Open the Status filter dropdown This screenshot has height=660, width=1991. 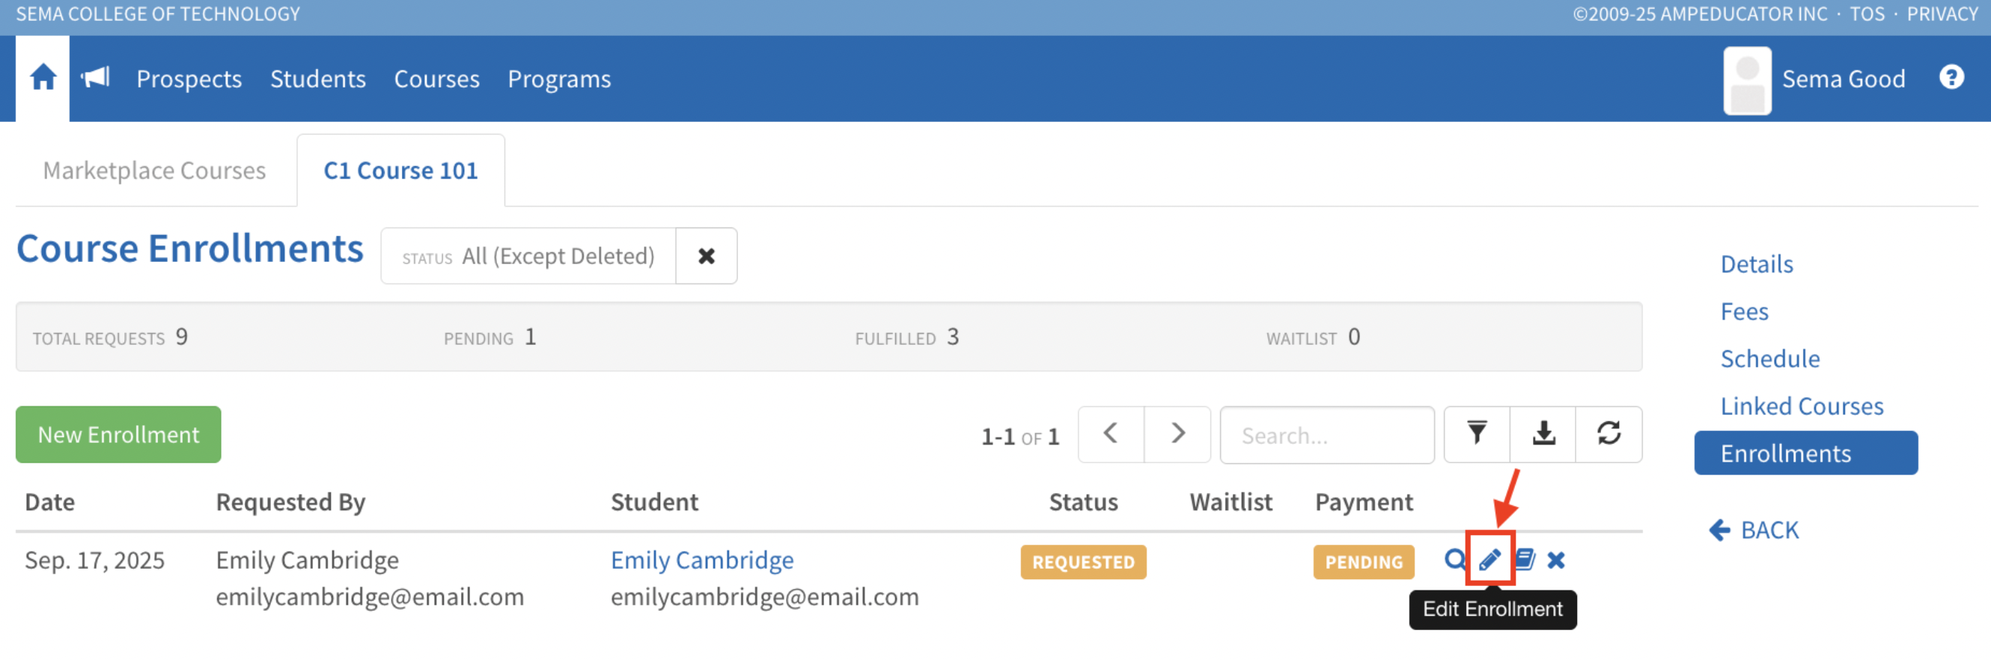tap(528, 256)
